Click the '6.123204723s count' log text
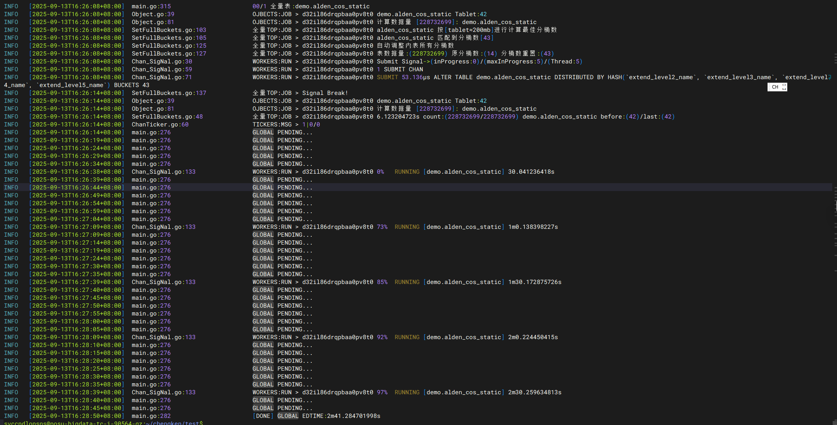 pos(408,117)
